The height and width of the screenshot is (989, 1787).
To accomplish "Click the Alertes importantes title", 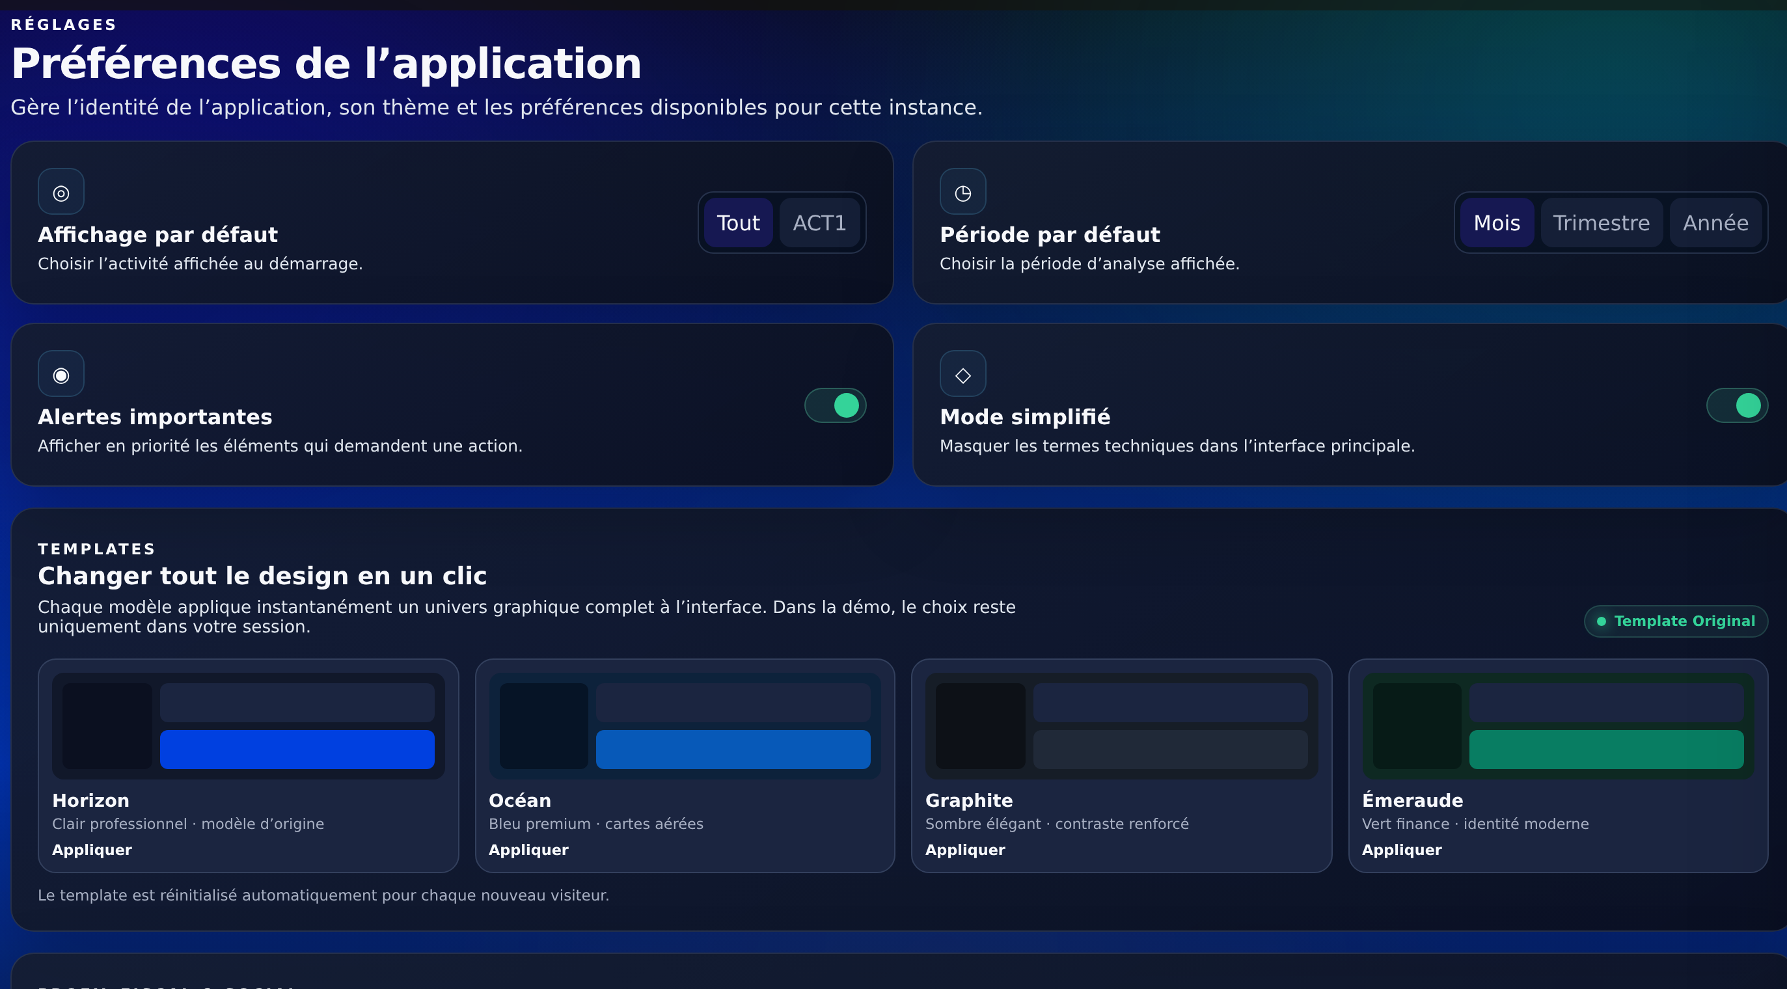I will click(x=155, y=417).
